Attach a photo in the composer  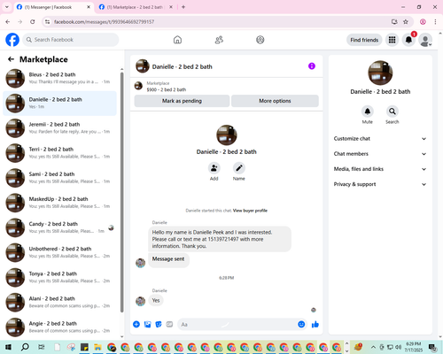click(x=147, y=325)
